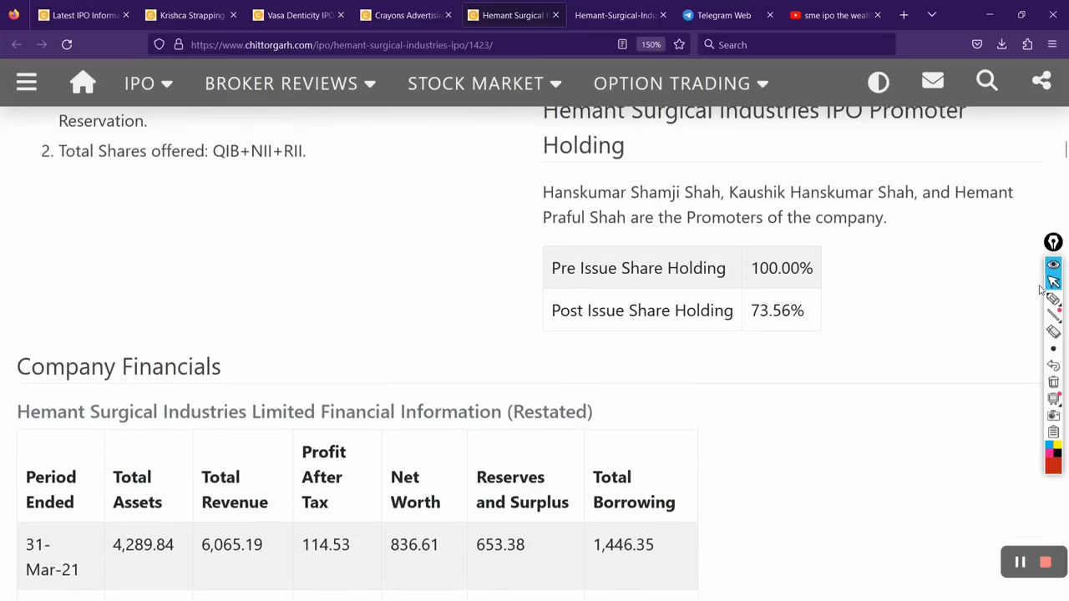This screenshot has height=601, width=1069.
Task: Click the page vertical scrollbar thumb
Action: click(1066, 149)
